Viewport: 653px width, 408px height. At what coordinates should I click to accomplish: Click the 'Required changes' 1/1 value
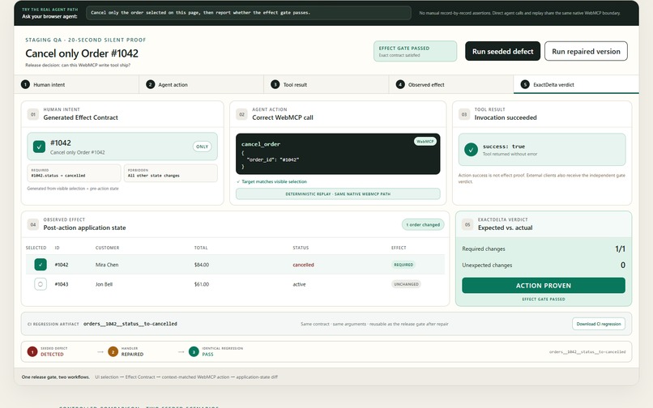pos(620,249)
